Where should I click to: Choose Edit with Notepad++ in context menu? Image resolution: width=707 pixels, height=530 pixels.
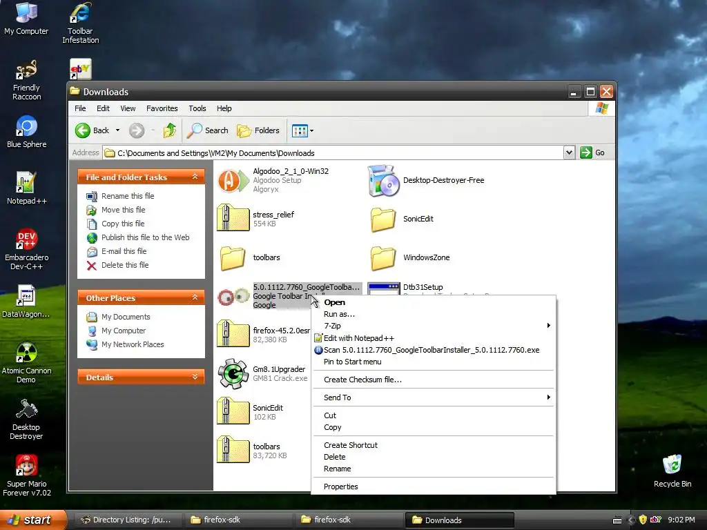pyautogui.click(x=434, y=338)
